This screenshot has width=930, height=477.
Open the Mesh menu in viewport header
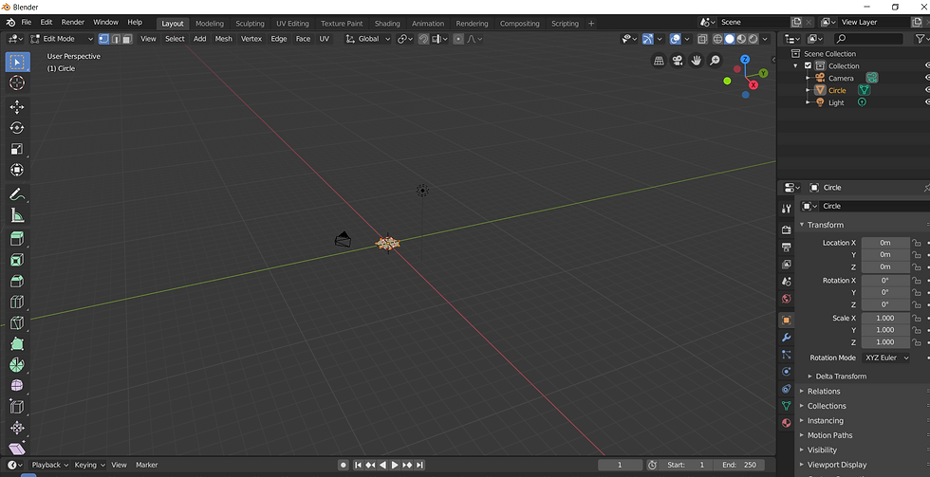click(x=224, y=39)
